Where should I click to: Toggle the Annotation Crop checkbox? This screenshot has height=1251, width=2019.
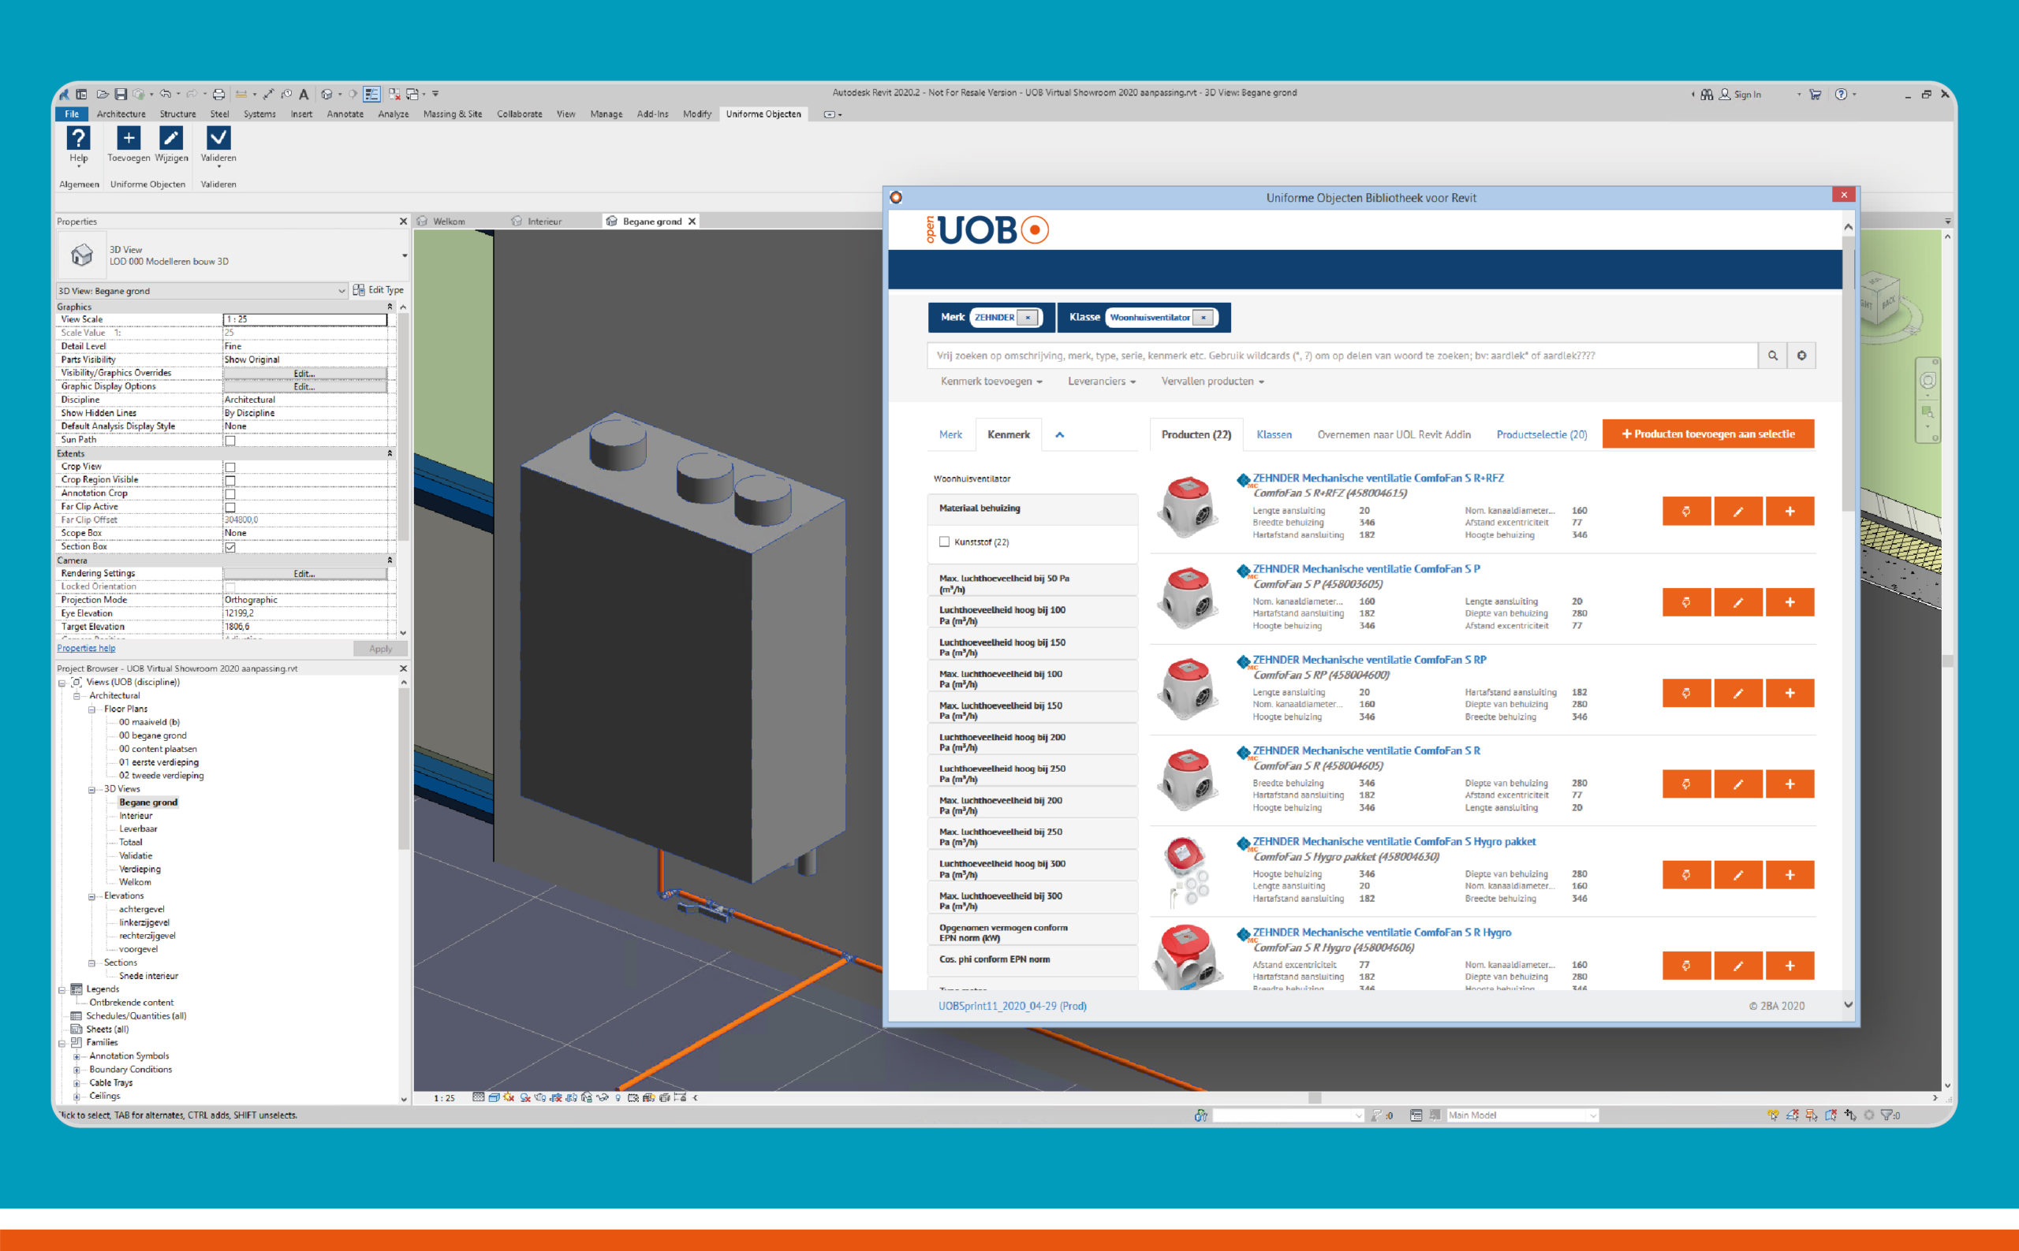(230, 494)
